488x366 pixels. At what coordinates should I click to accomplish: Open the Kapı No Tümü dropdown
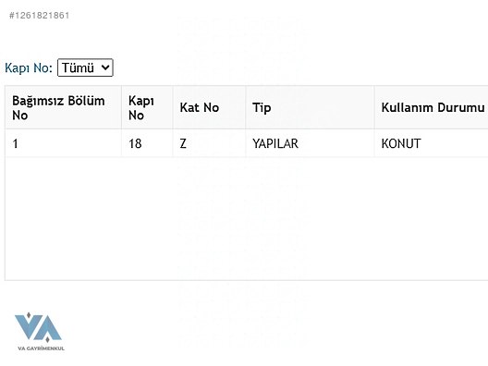(85, 67)
